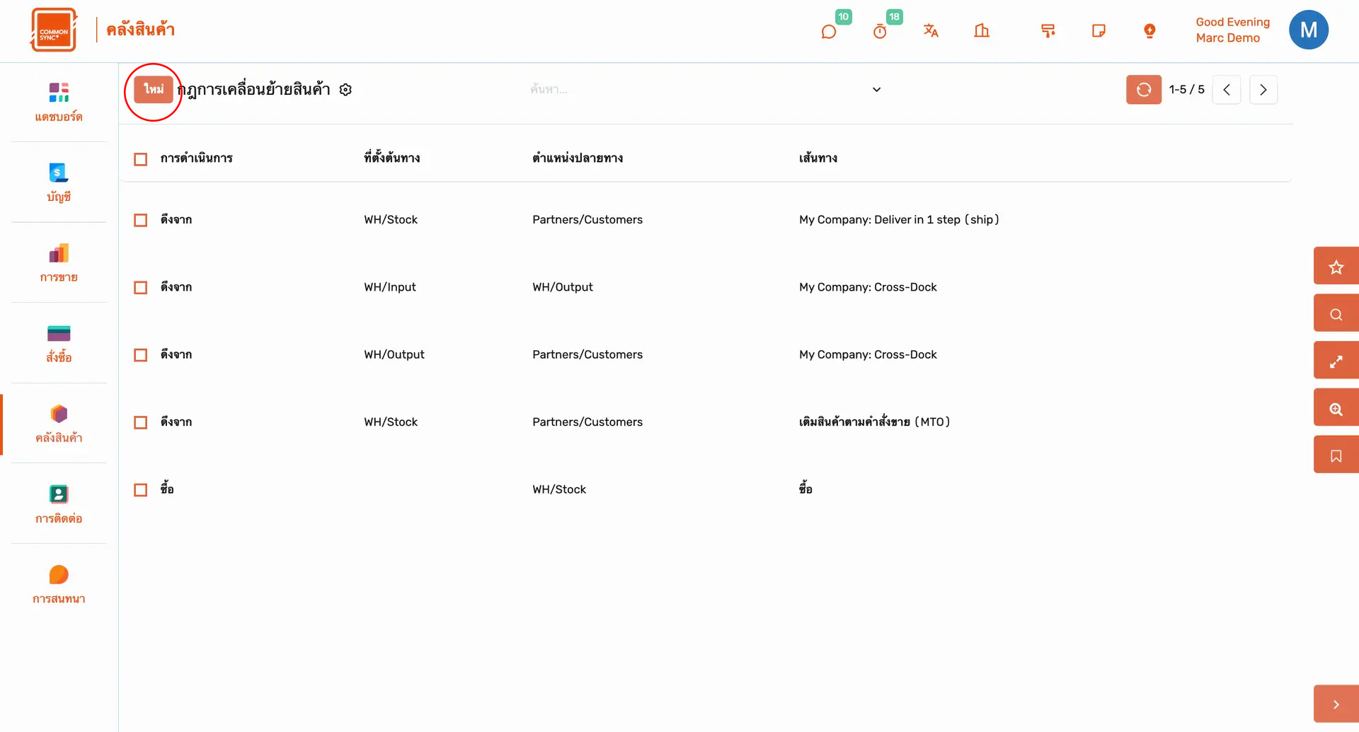Expand the search options dropdown arrow
This screenshot has width=1359, height=732.
tap(876, 90)
